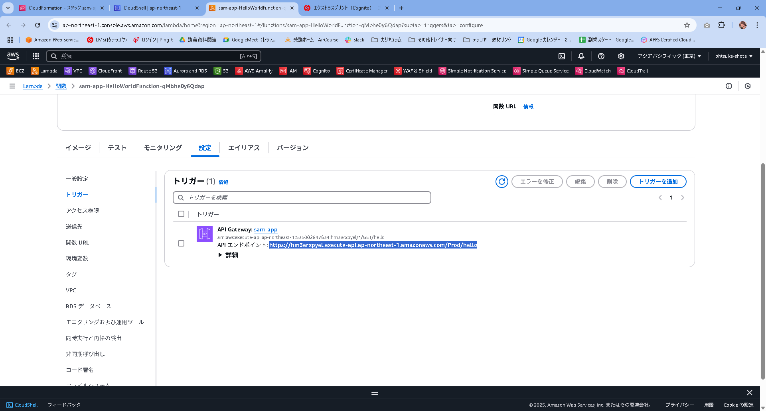Switch to the エイリアス tab
This screenshot has height=411, width=766.
coord(244,148)
